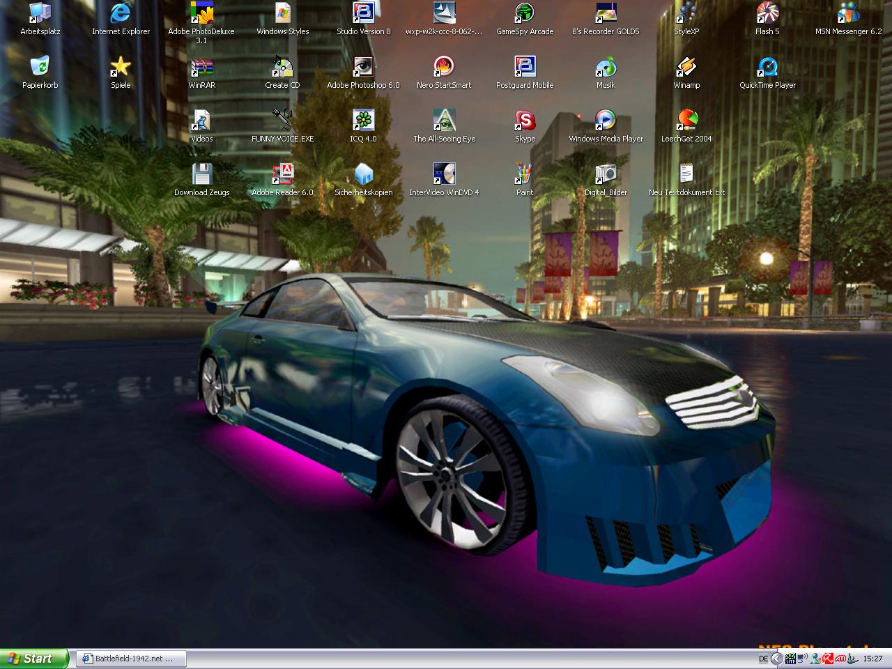Image resolution: width=892 pixels, height=669 pixels.
Task: Open LeechGet 2004 shortcut
Action: 686,126
